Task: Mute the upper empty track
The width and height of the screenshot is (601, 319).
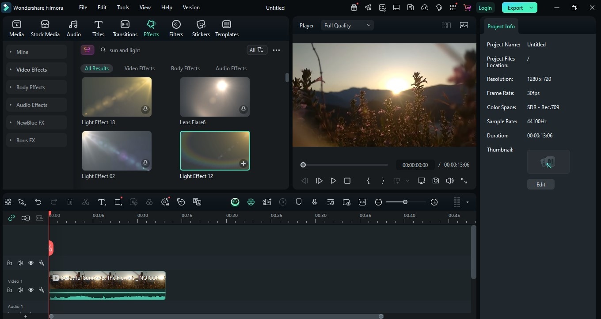Action: (x=20, y=263)
